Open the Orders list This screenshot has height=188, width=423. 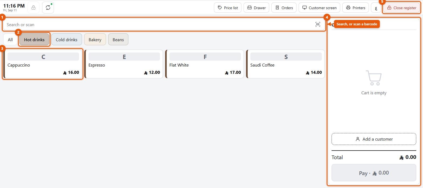click(x=284, y=8)
